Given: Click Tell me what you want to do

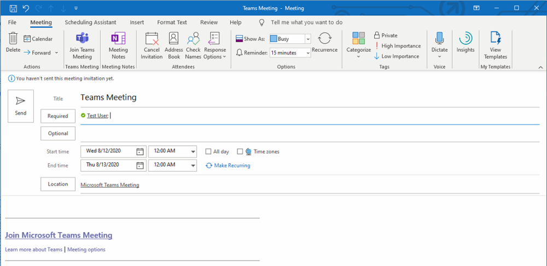Looking at the screenshot, I should (x=307, y=22).
